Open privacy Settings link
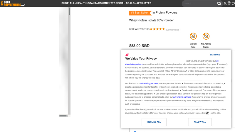 tap(215, 55)
